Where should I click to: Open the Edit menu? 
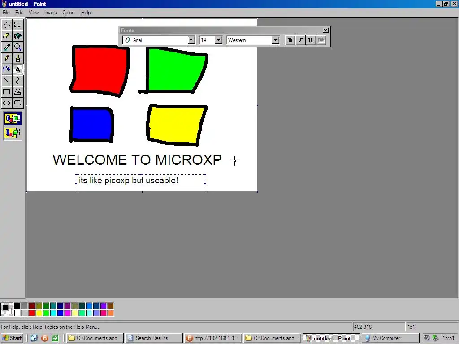pos(19,13)
